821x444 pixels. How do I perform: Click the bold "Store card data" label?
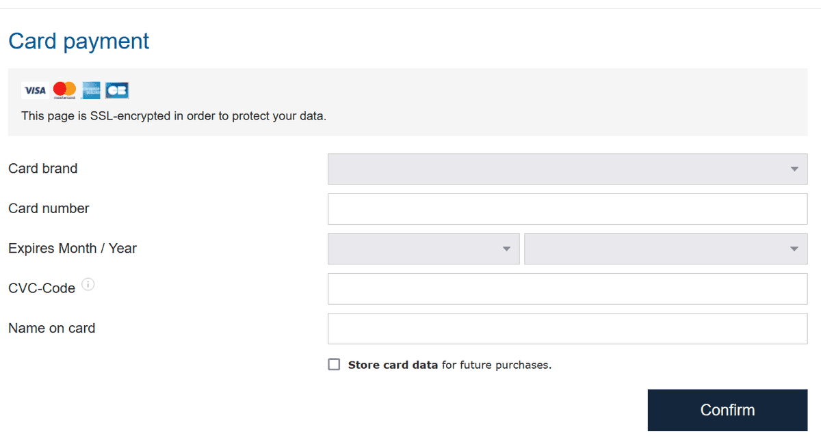[393, 365]
